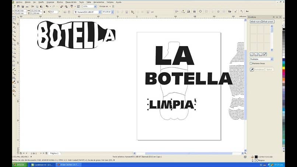Click the Save icon in the toolbar
This screenshot has width=297, height=167.
coord(23,6)
